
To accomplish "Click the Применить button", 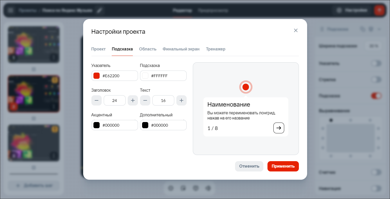I will (283, 166).
